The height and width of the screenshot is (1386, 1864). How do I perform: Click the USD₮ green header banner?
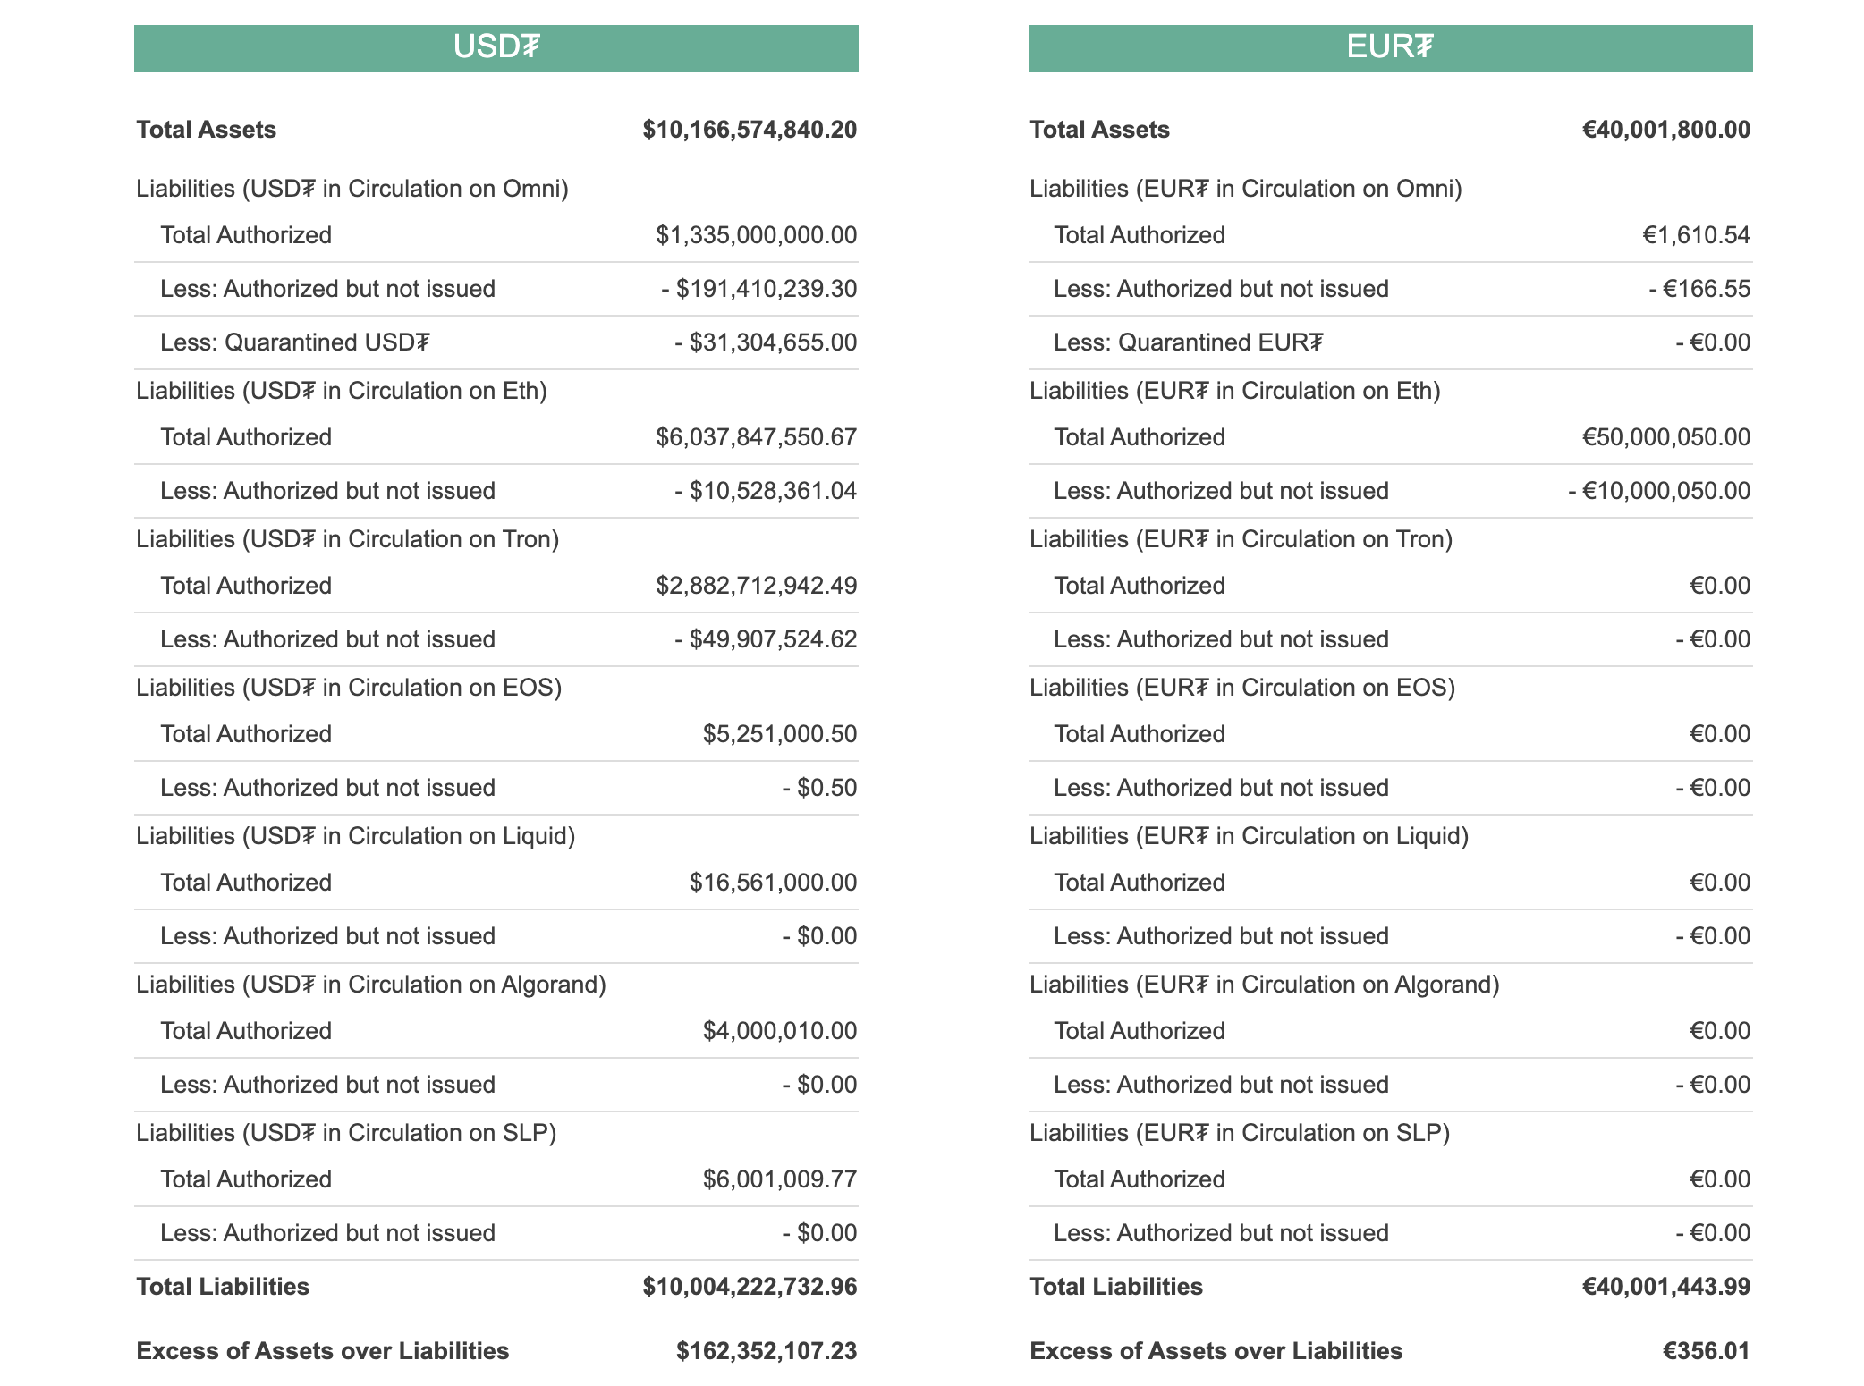pos(496,48)
